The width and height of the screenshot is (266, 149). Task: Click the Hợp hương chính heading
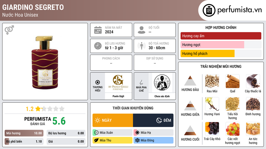point(221,27)
